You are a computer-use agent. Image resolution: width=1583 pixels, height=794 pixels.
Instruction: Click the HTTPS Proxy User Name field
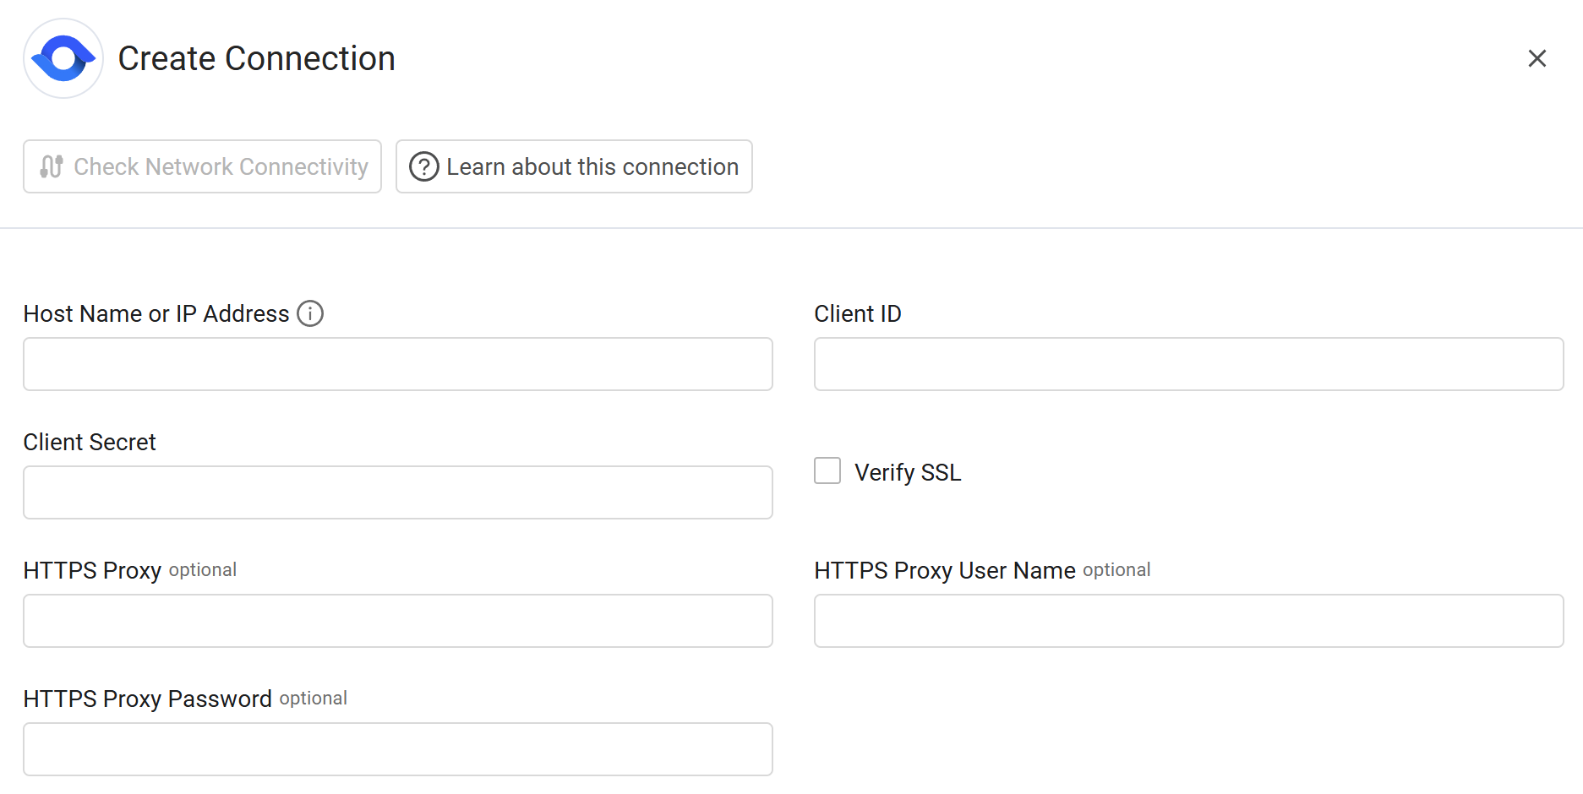point(1188,621)
